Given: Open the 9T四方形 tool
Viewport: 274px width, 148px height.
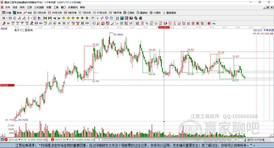Looking at the screenshot, I should coord(100,13).
